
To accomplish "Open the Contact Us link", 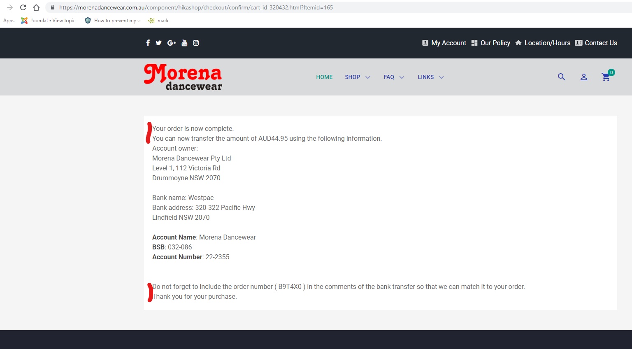I will click(x=596, y=43).
